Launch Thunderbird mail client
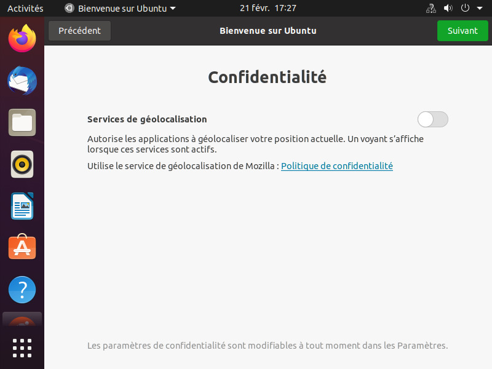 pyautogui.click(x=22, y=81)
